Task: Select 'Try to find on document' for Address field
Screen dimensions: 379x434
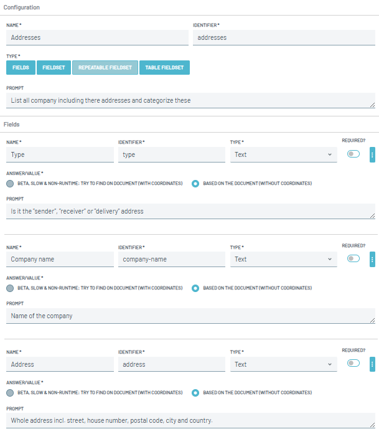Action: 9,393
